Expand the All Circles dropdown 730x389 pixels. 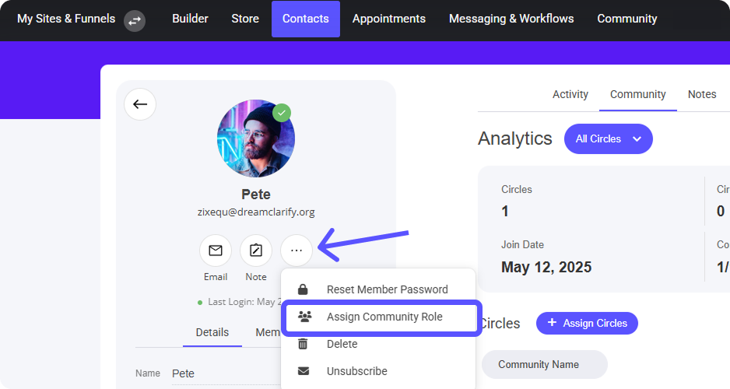point(608,138)
